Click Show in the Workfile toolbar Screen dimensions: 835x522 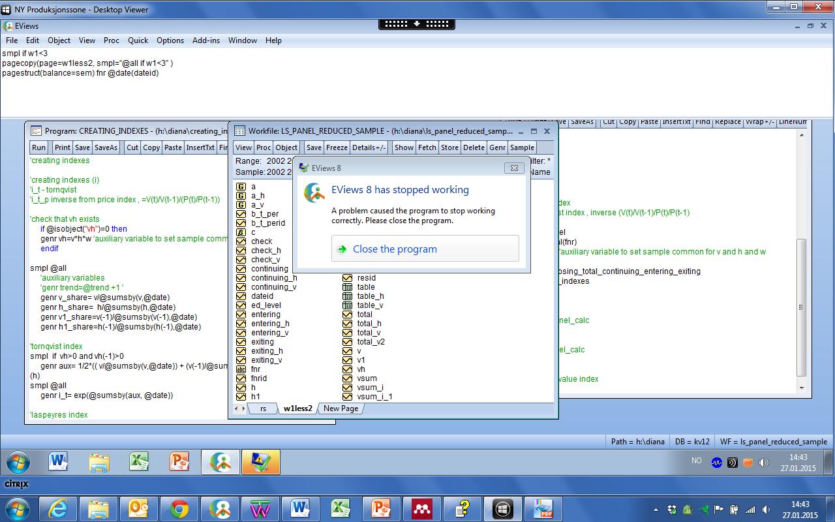coord(404,147)
